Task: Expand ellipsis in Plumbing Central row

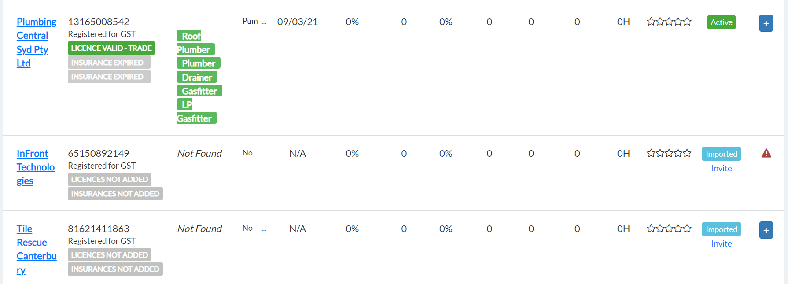Action: pos(264,22)
